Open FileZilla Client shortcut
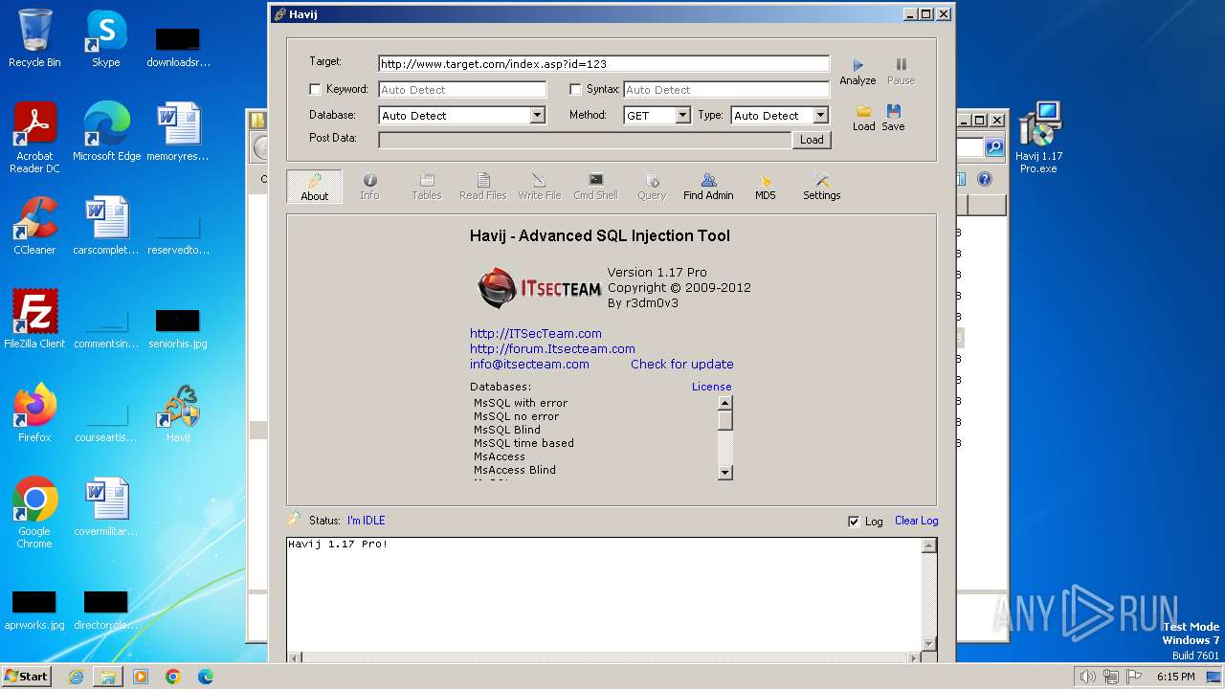This screenshot has width=1225, height=689. (34, 320)
